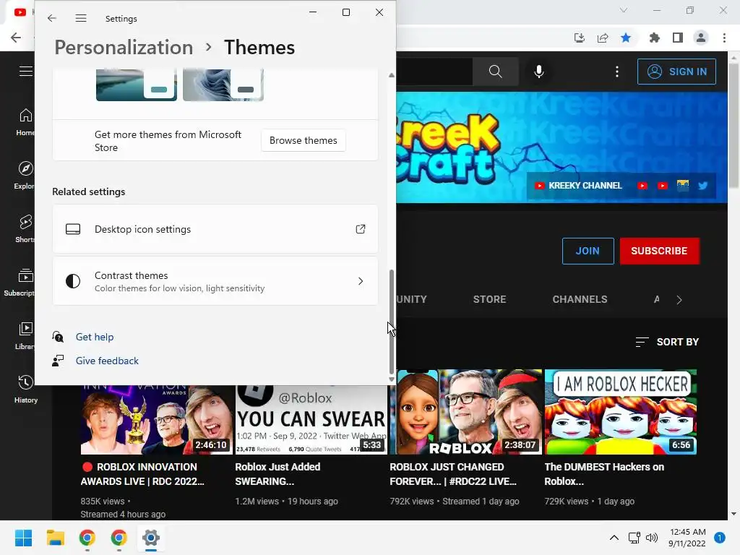Open YouTube Library in sidebar
The height and width of the screenshot is (555, 740).
tap(25, 335)
